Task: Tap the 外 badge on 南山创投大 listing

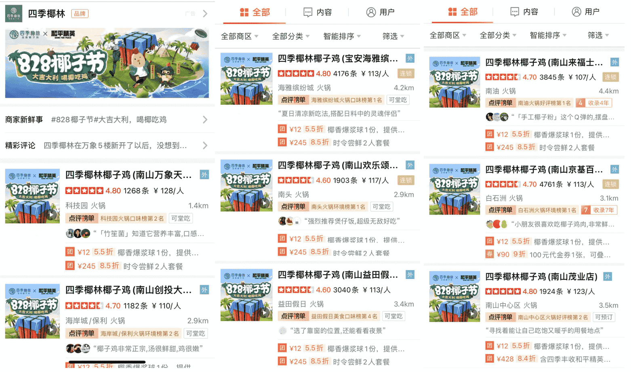Action: point(204,290)
